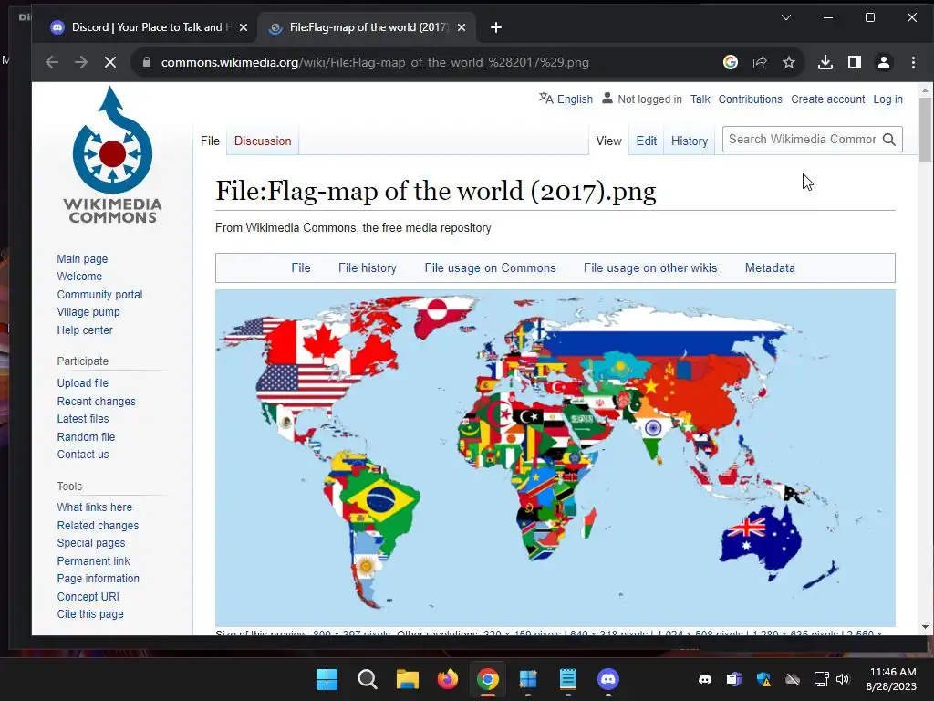Open Windows Start button in taskbar
The image size is (934, 701).
(x=327, y=679)
